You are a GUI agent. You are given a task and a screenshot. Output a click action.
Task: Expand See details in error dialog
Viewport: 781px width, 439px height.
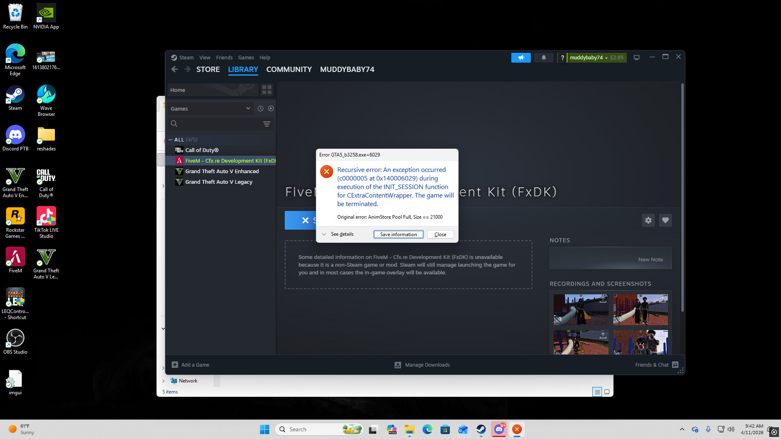tap(338, 234)
